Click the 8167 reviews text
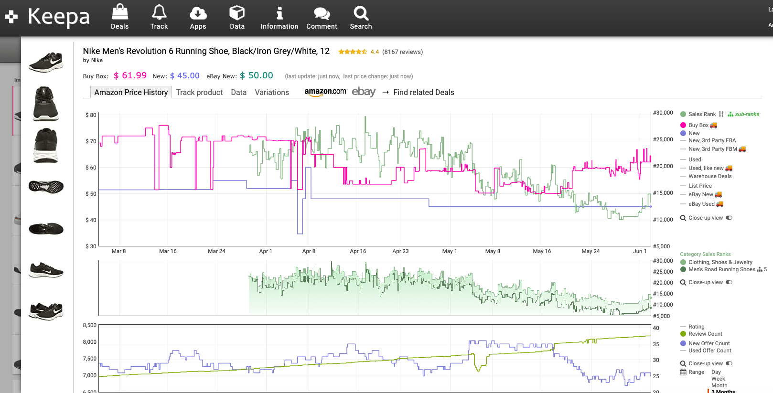The width and height of the screenshot is (773, 393). (403, 52)
